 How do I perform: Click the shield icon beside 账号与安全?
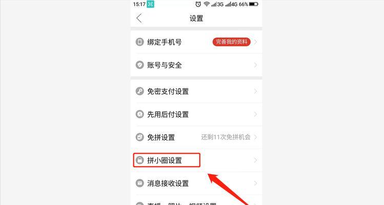(139, 65)
